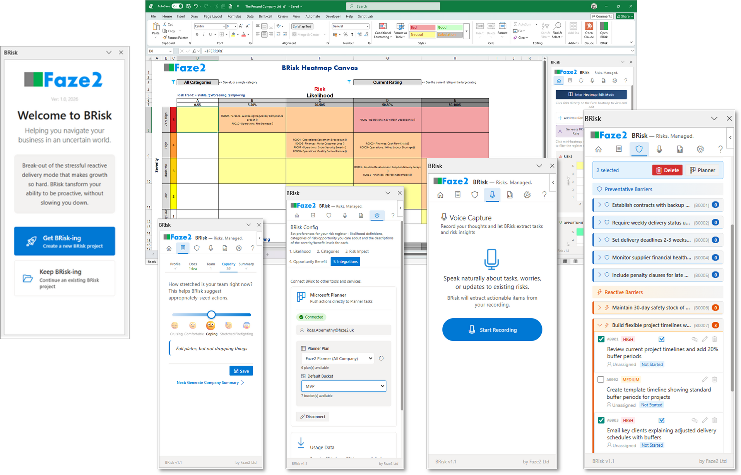This screenshot has height=475, width=741.
Task: Open Conditional Formatting in the ribbon
Action: [383, 30]
